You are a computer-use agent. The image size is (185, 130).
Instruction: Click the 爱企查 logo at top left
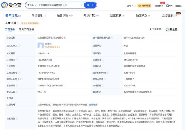click(x=11, y=5)
